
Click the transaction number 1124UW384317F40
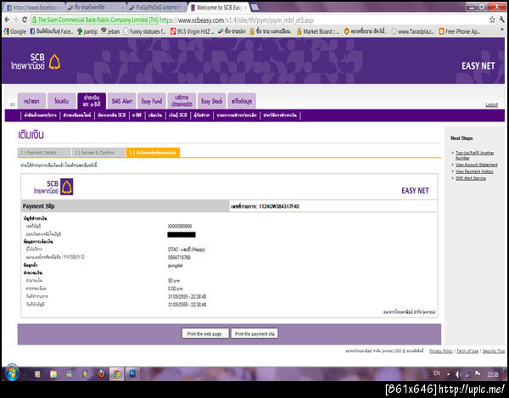[x=279, y=206]
